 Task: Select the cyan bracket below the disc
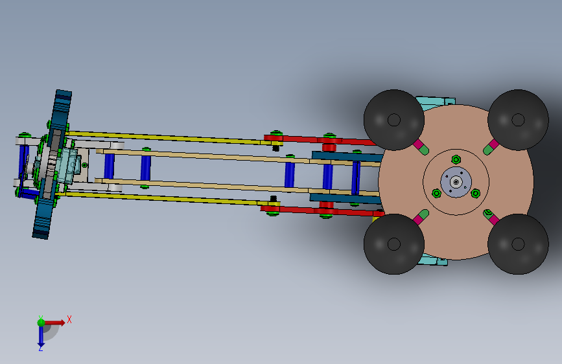click(x=433, y=260)
